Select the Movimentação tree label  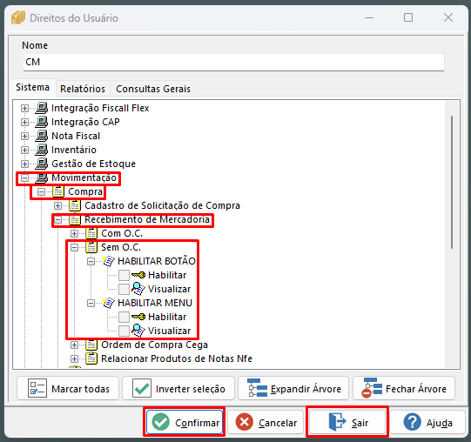(x=84, y=177)
